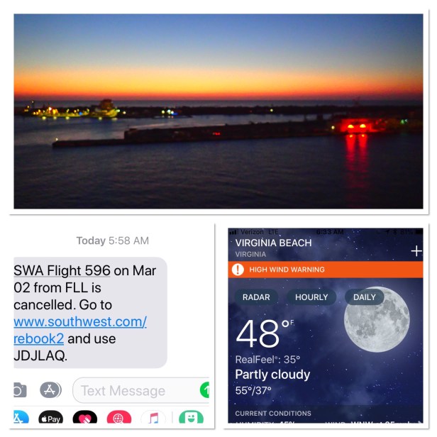Open Apple Pay in the app drawer
Image resolution: width=437 pixels, height=437 pixels.
click(51, 417)
